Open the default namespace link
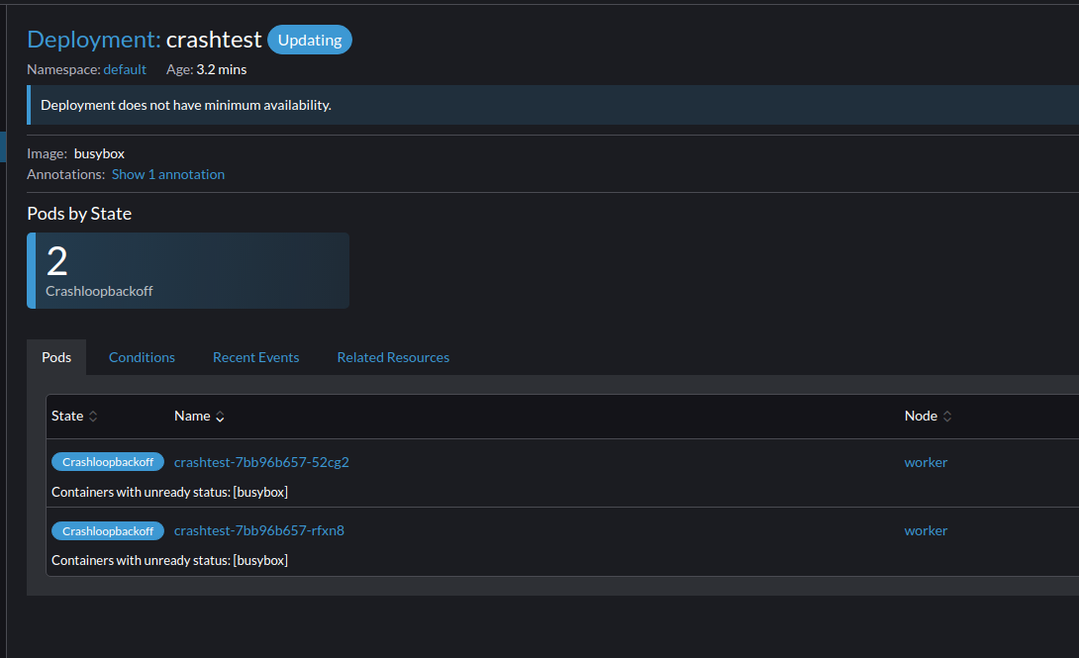Viewport: 1079px width, 658px height. (x=125, y=69)
